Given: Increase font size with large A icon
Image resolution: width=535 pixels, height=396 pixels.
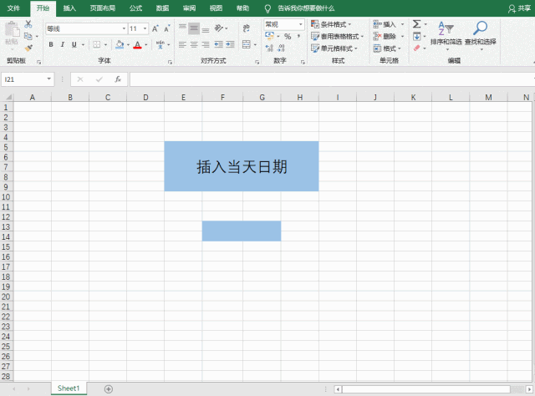Looking at the screenshot, I should 155,28.
